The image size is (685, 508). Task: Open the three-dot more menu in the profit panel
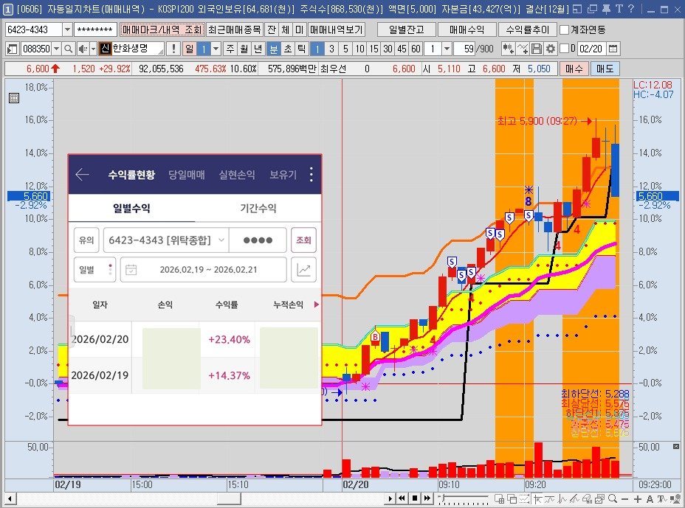click(311, 175)
